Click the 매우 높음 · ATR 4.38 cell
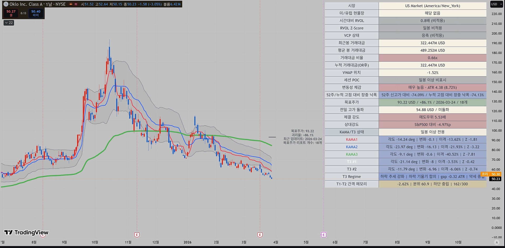Image resolution: width=505 pixels, height=248 pixels. coord(432,87)
